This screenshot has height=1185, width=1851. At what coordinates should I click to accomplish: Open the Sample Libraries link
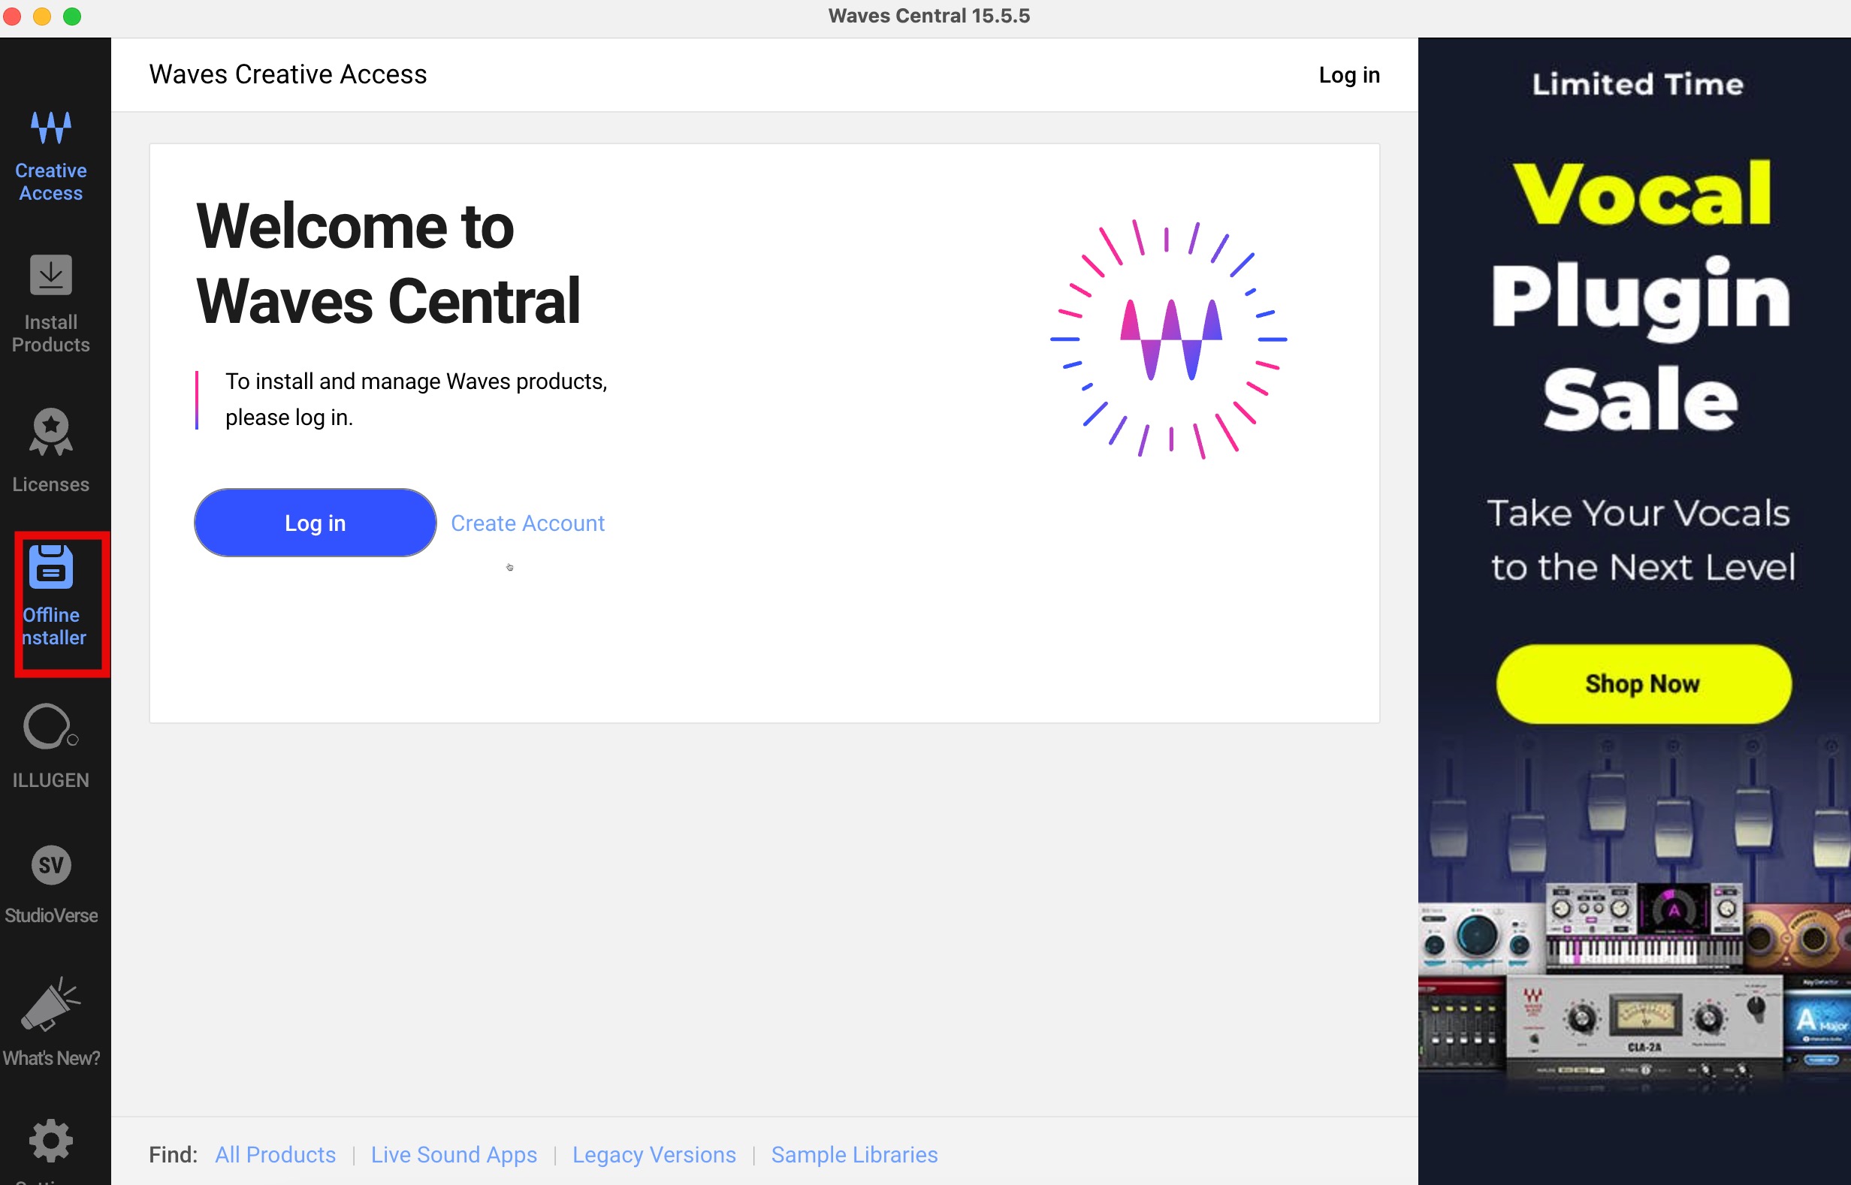coord(853,1154)
